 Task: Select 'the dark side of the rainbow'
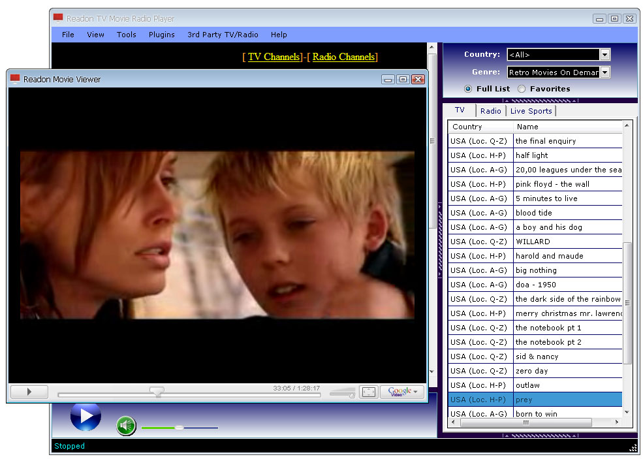pos(535,299)
